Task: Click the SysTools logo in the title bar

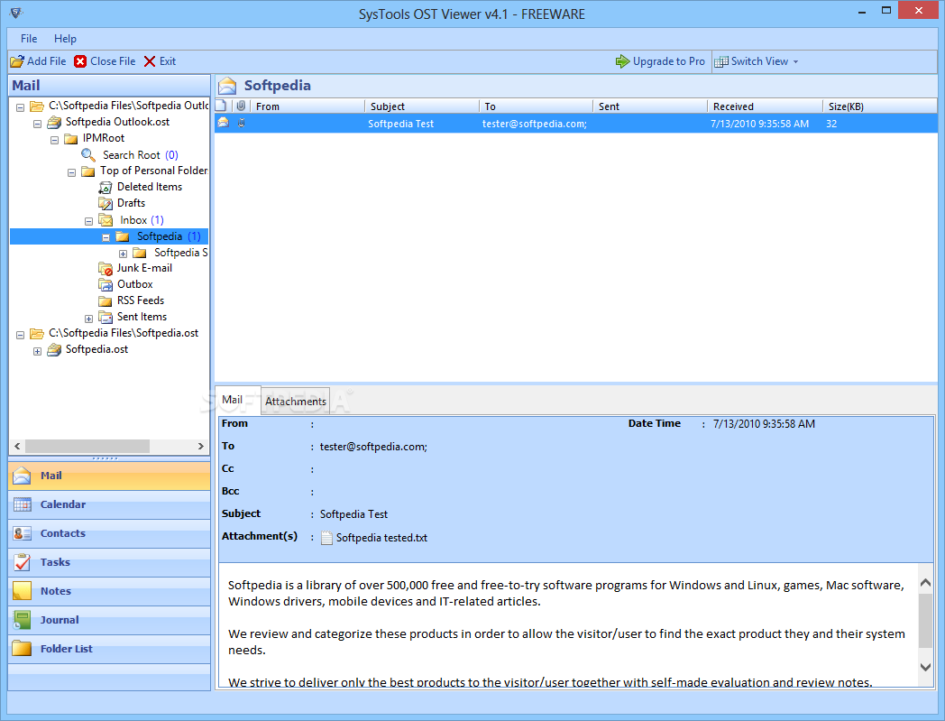Action: coord(16,12)
